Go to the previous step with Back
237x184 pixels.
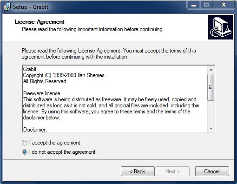pyautogui.click(x=138, y=171)
